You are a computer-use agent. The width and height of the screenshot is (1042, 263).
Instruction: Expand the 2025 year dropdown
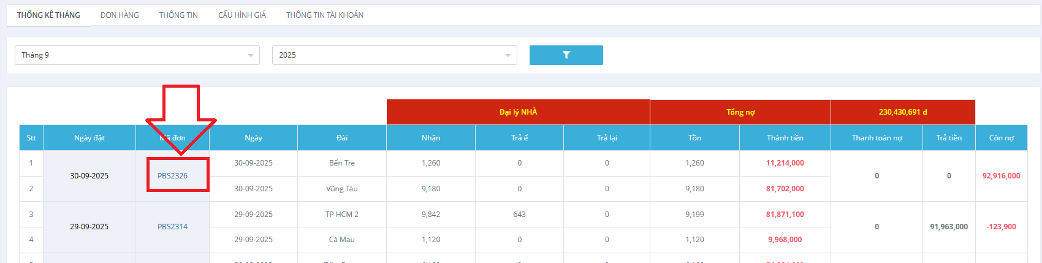click(x=394, y=55)
